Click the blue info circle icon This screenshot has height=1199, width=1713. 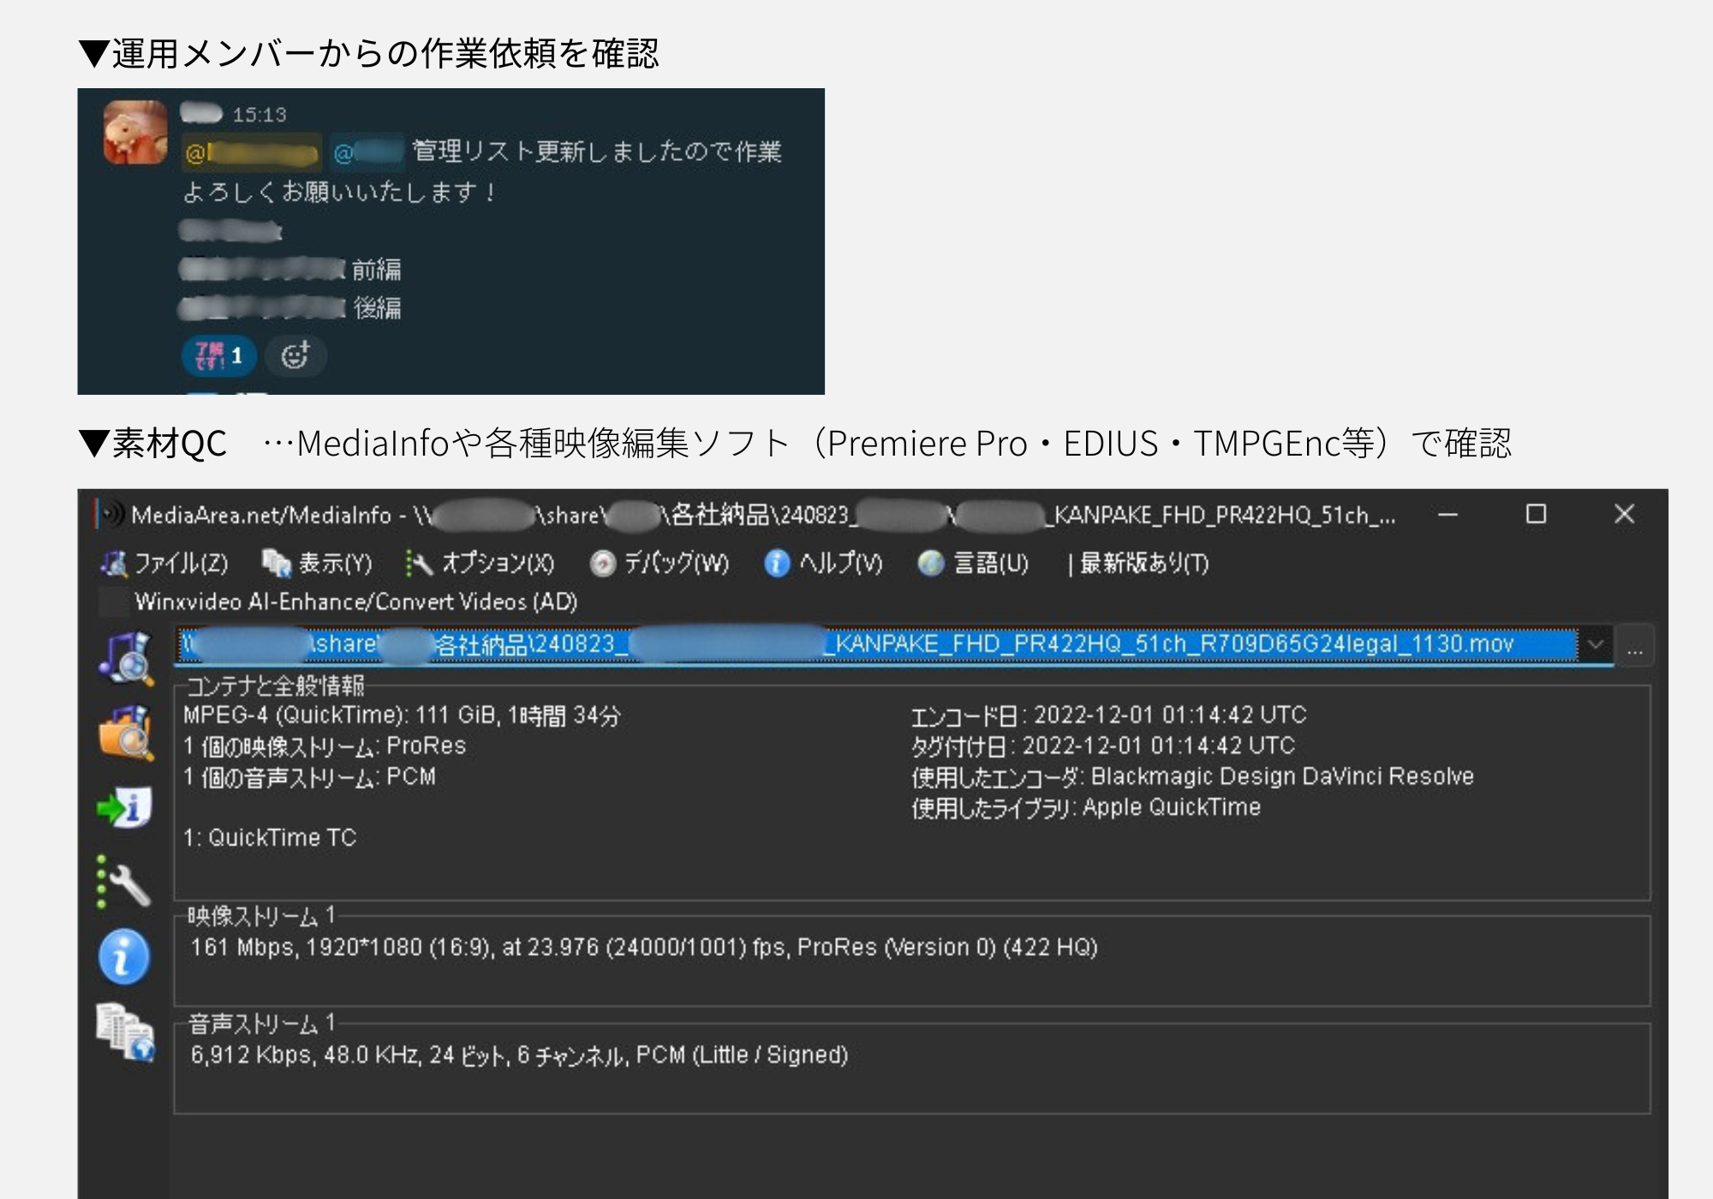pos(124,957)
